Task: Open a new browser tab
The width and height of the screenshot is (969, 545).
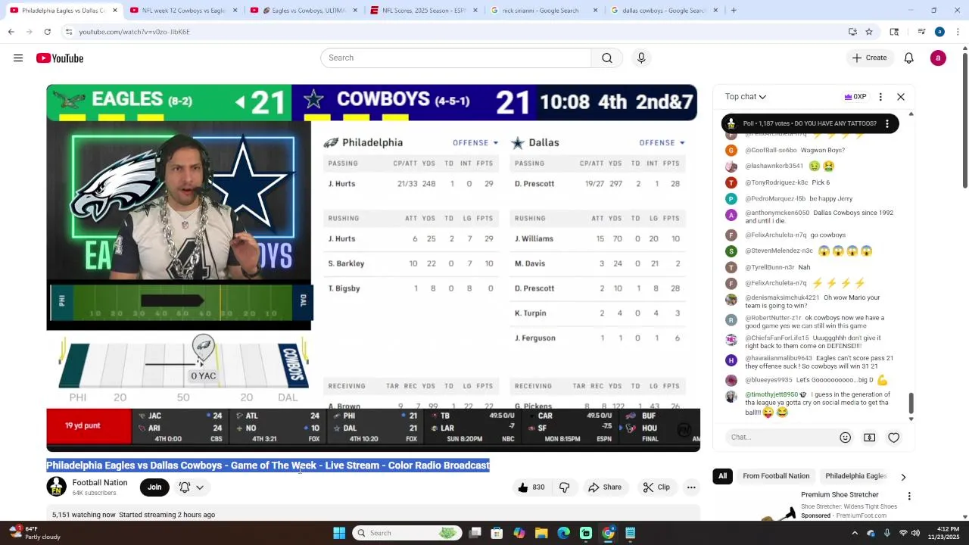Action: pyautogui.click(x=734, y=11)
